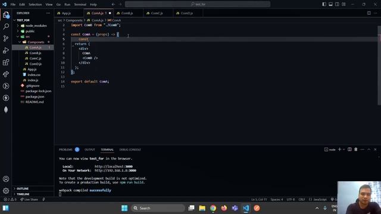Open Chrome from taskbar
381x214 pixels.
pos(213,208)
